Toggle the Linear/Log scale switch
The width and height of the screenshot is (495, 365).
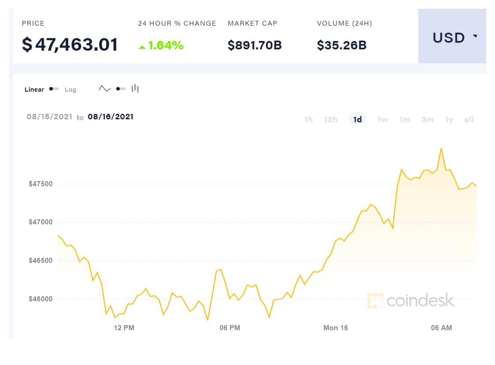click(54, 89)
